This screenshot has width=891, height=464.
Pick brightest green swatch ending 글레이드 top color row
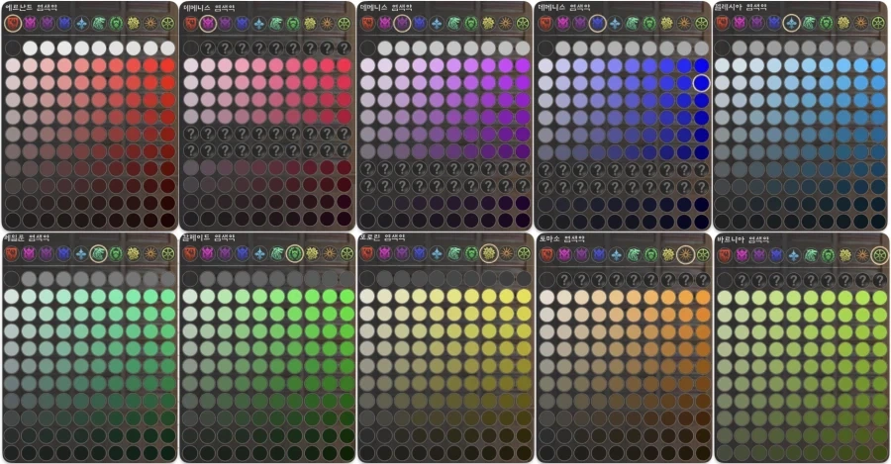click(x=346, y=296)
